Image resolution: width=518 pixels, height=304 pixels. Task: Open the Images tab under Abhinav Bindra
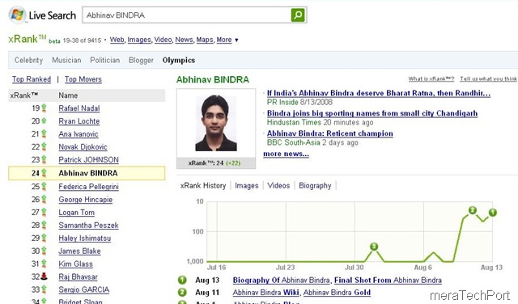click(x=246, y=185)
